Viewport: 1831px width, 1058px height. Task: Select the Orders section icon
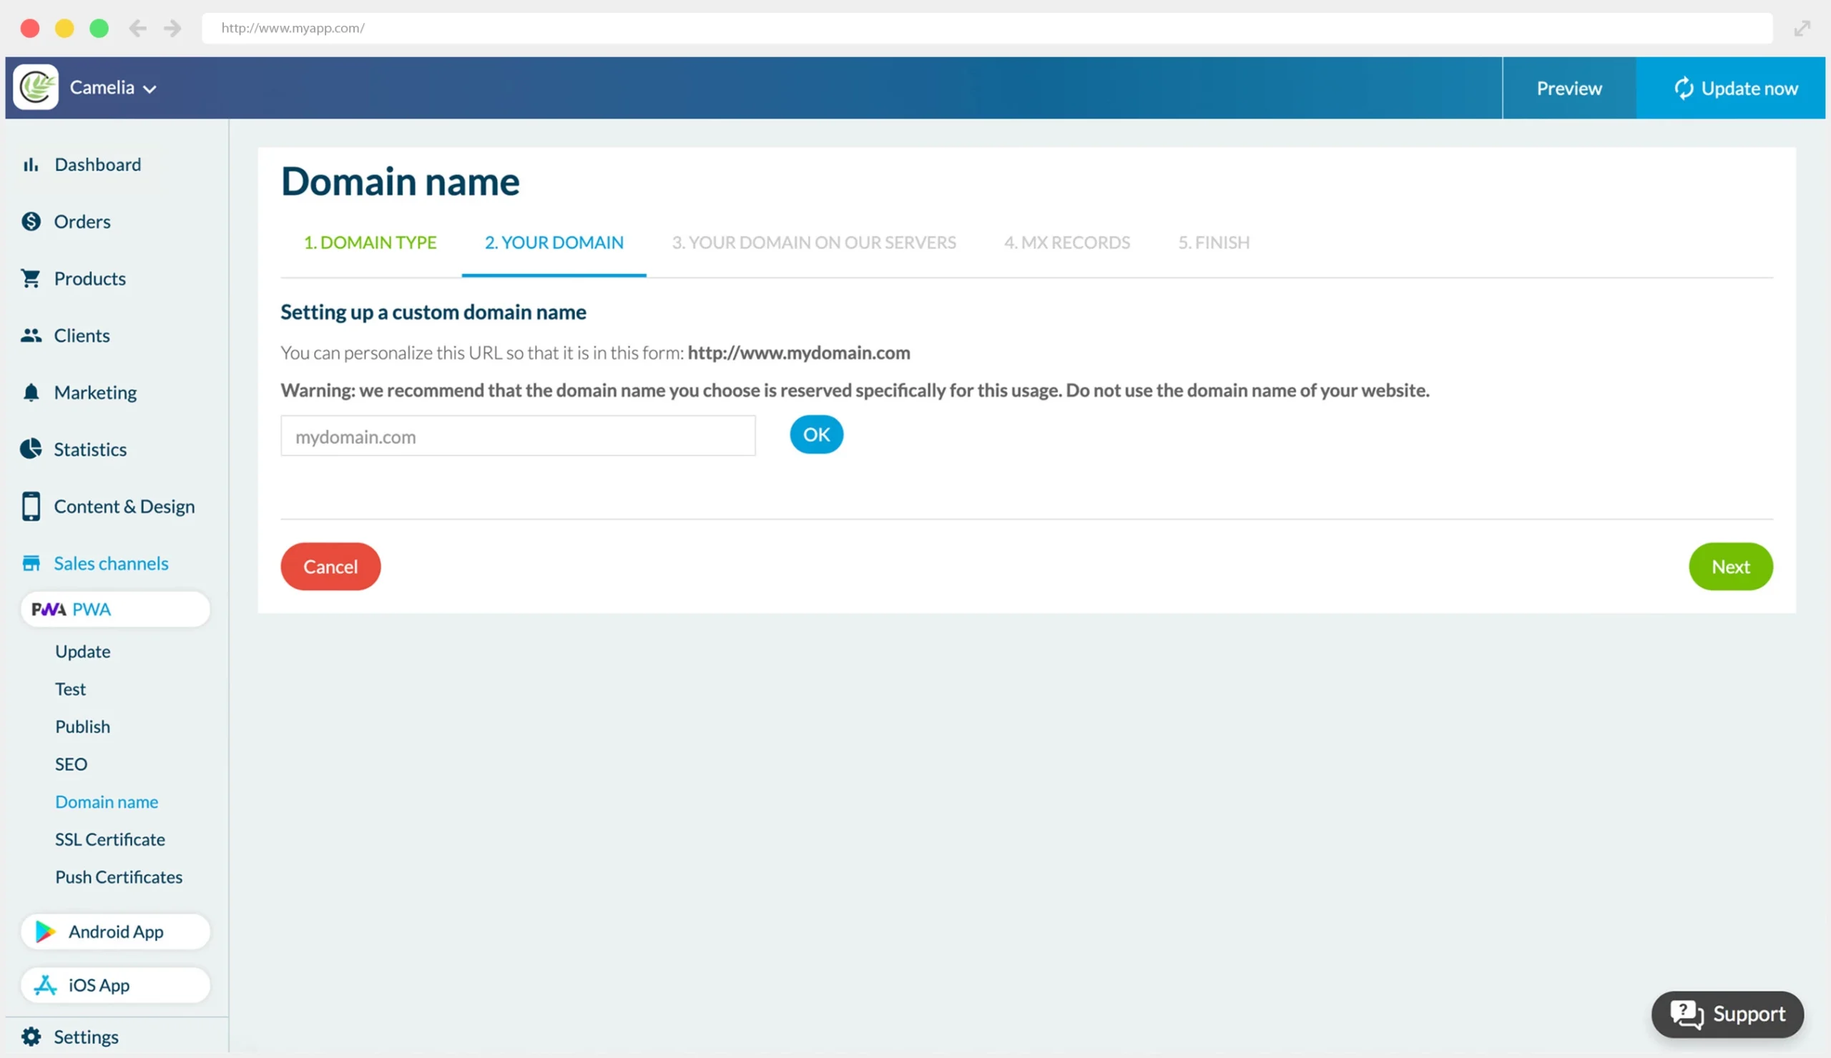coord(31,222)
